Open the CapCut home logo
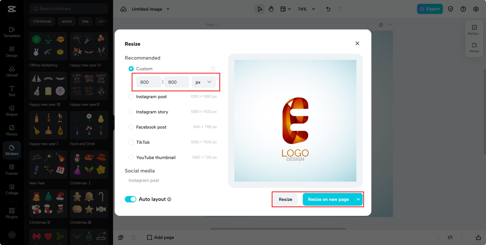This screenshot has width=486, height=245. click(12, 9)
